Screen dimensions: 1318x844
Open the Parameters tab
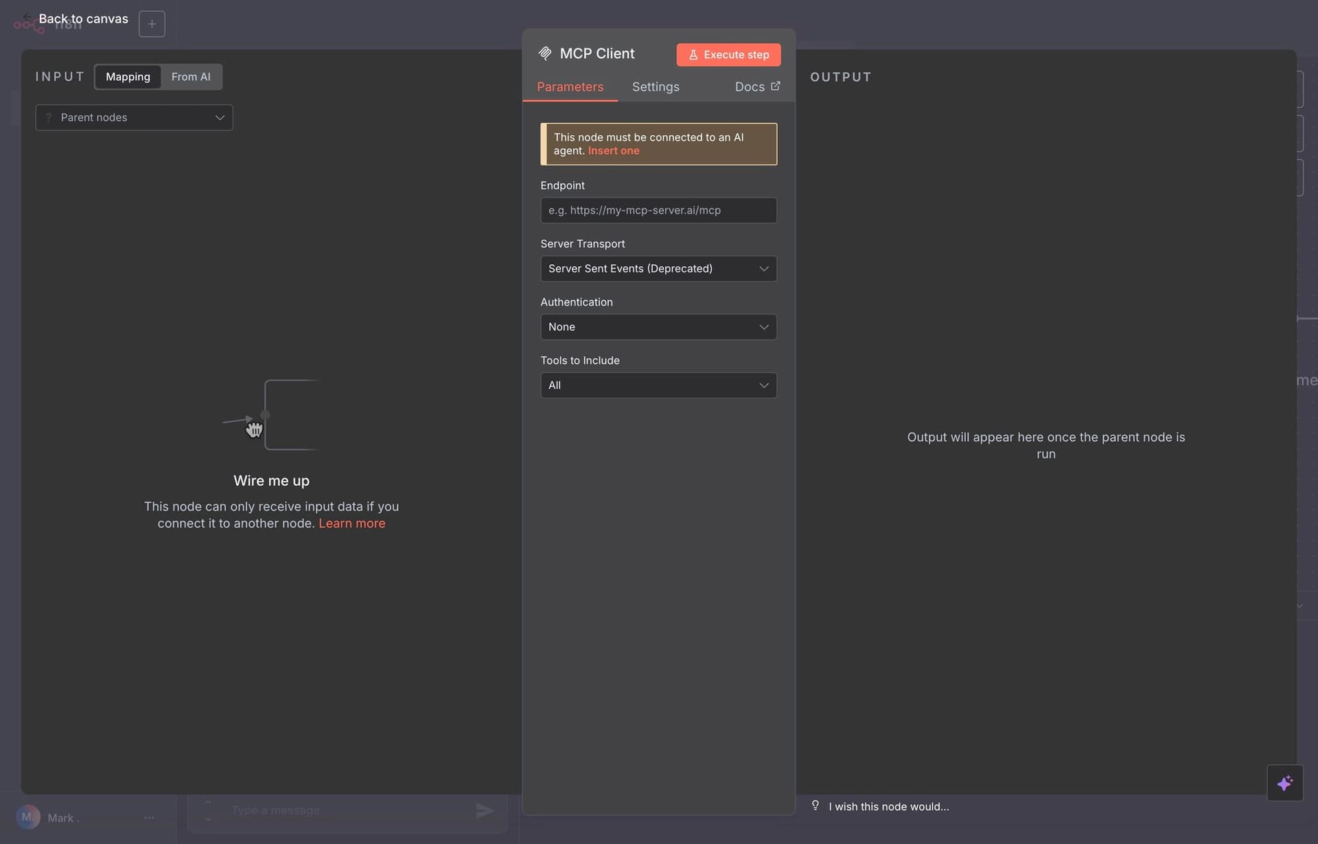[570, 87]
